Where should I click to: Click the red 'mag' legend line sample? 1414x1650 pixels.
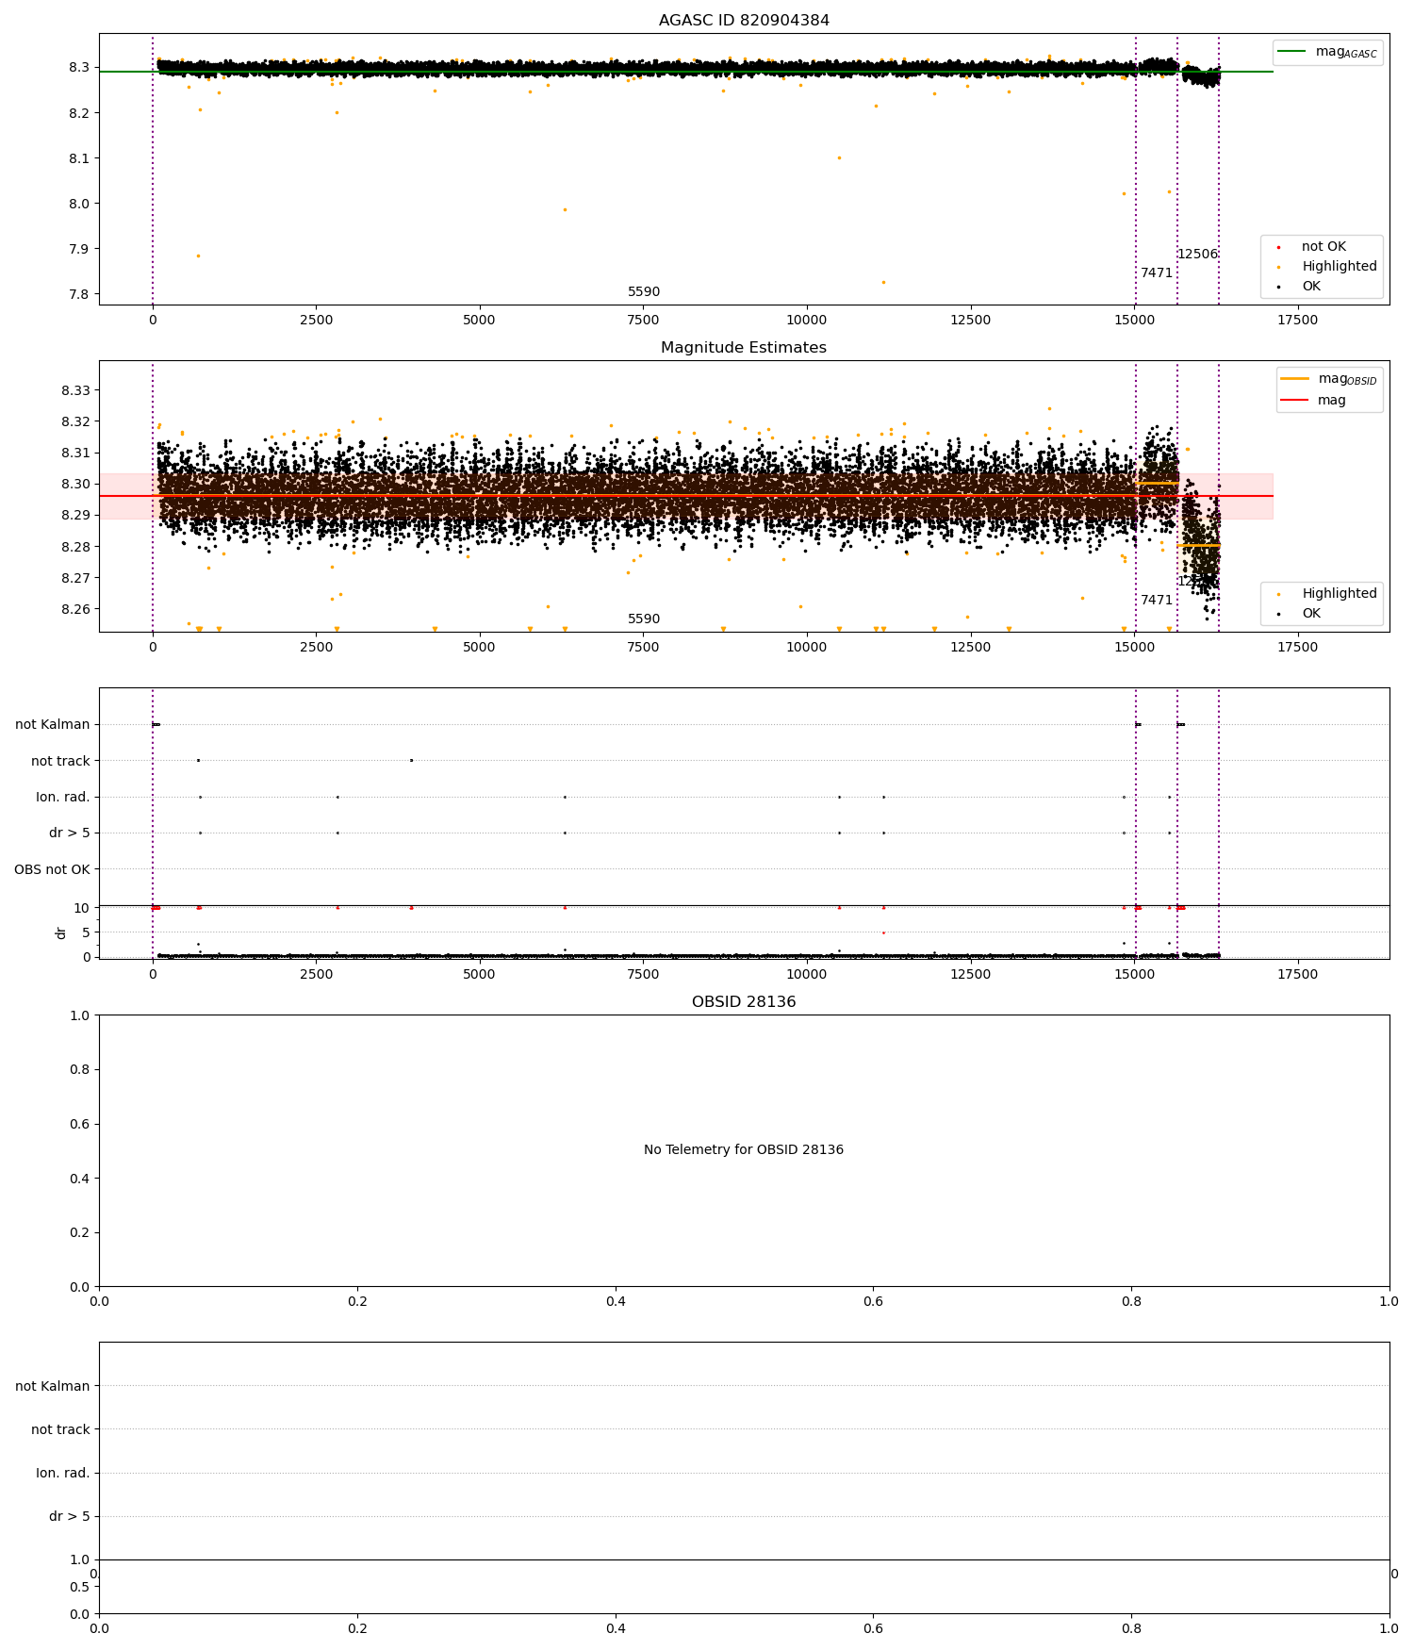pyautogui.click(x=1295, y=400)
